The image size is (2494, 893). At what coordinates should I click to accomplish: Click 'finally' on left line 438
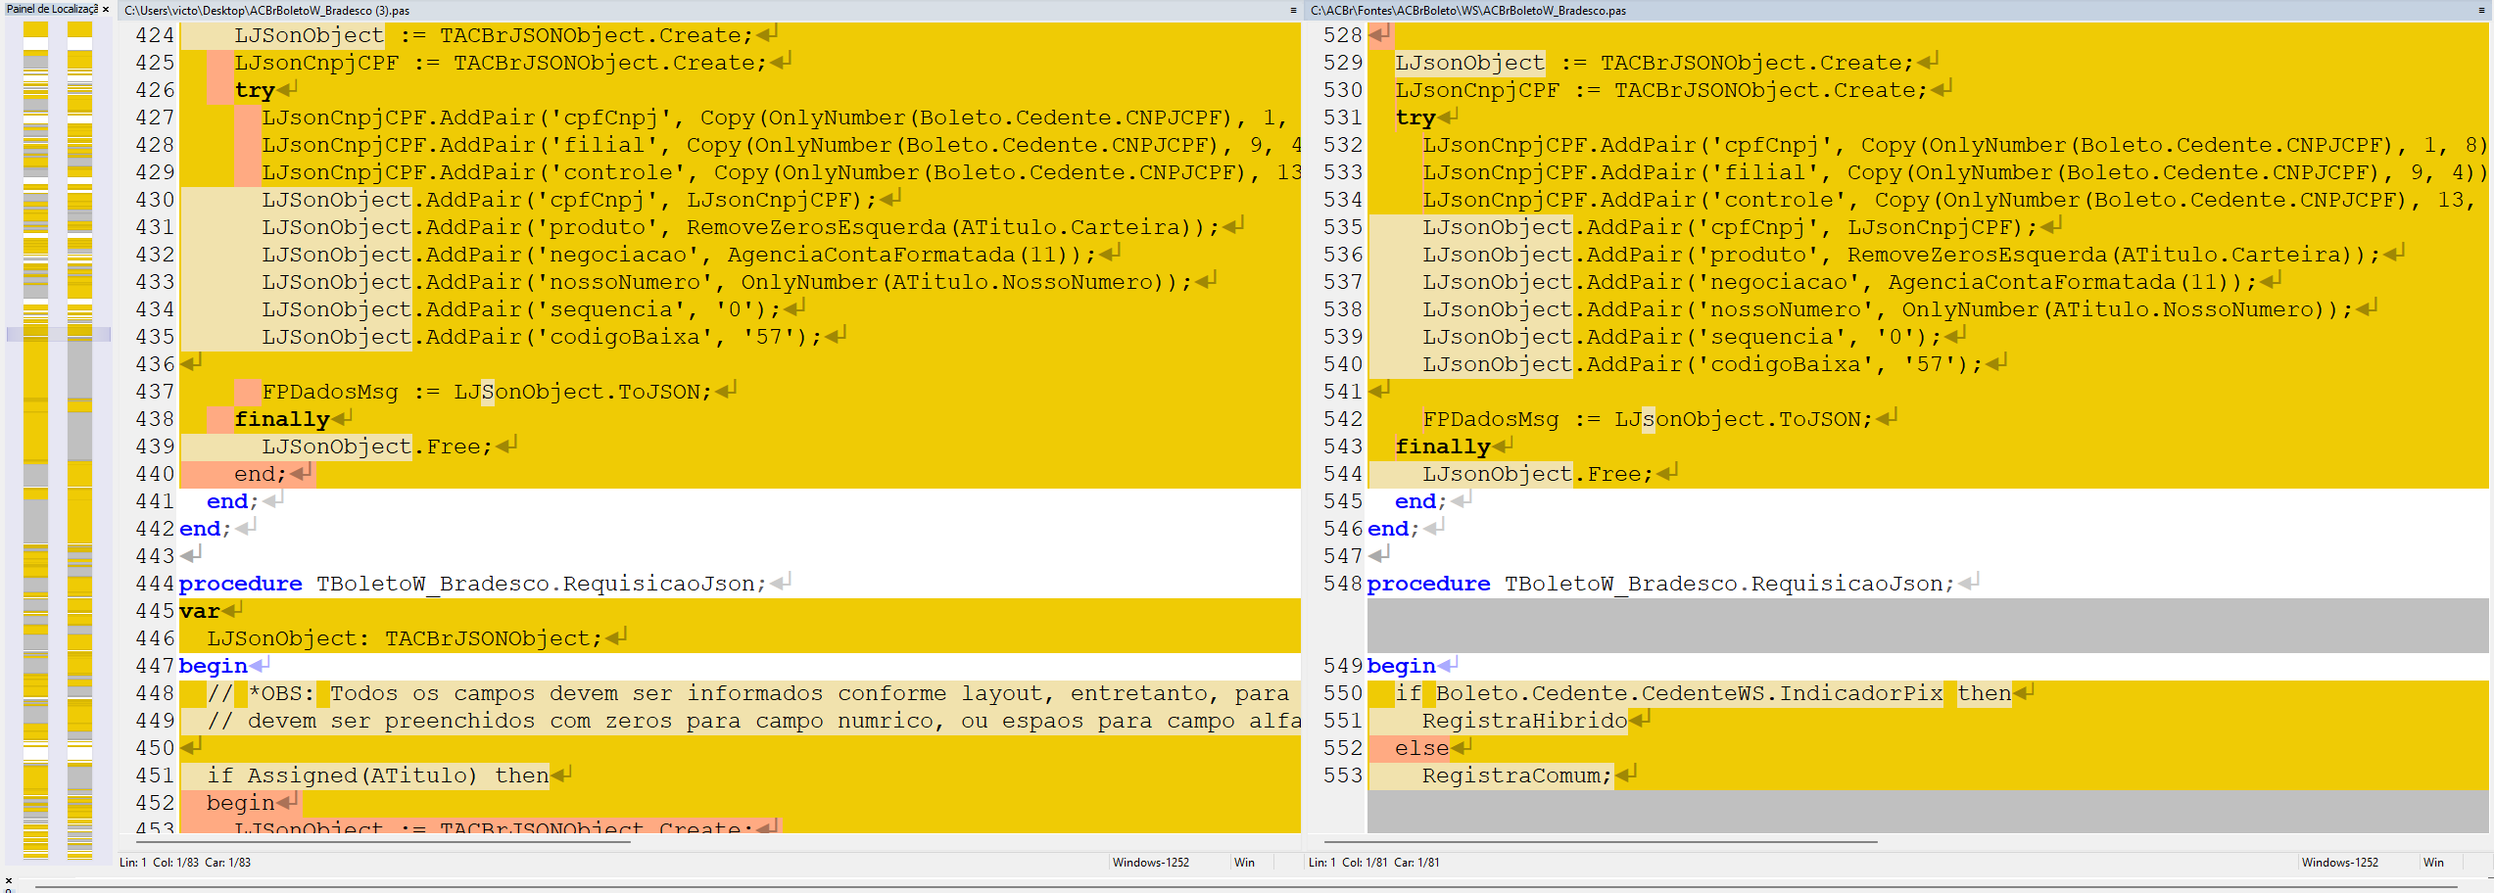282,419
